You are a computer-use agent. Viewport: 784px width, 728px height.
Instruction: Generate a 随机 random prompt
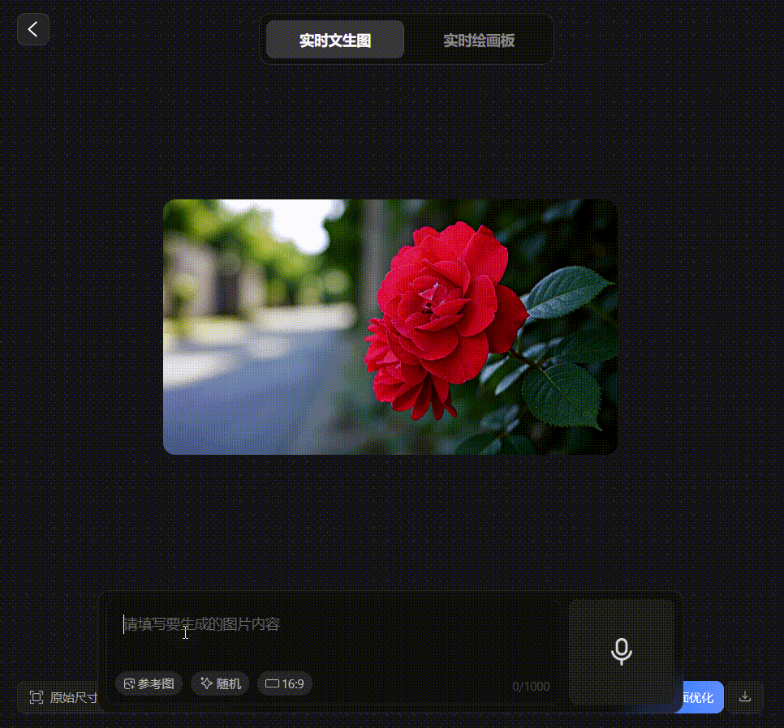point(221,683)
